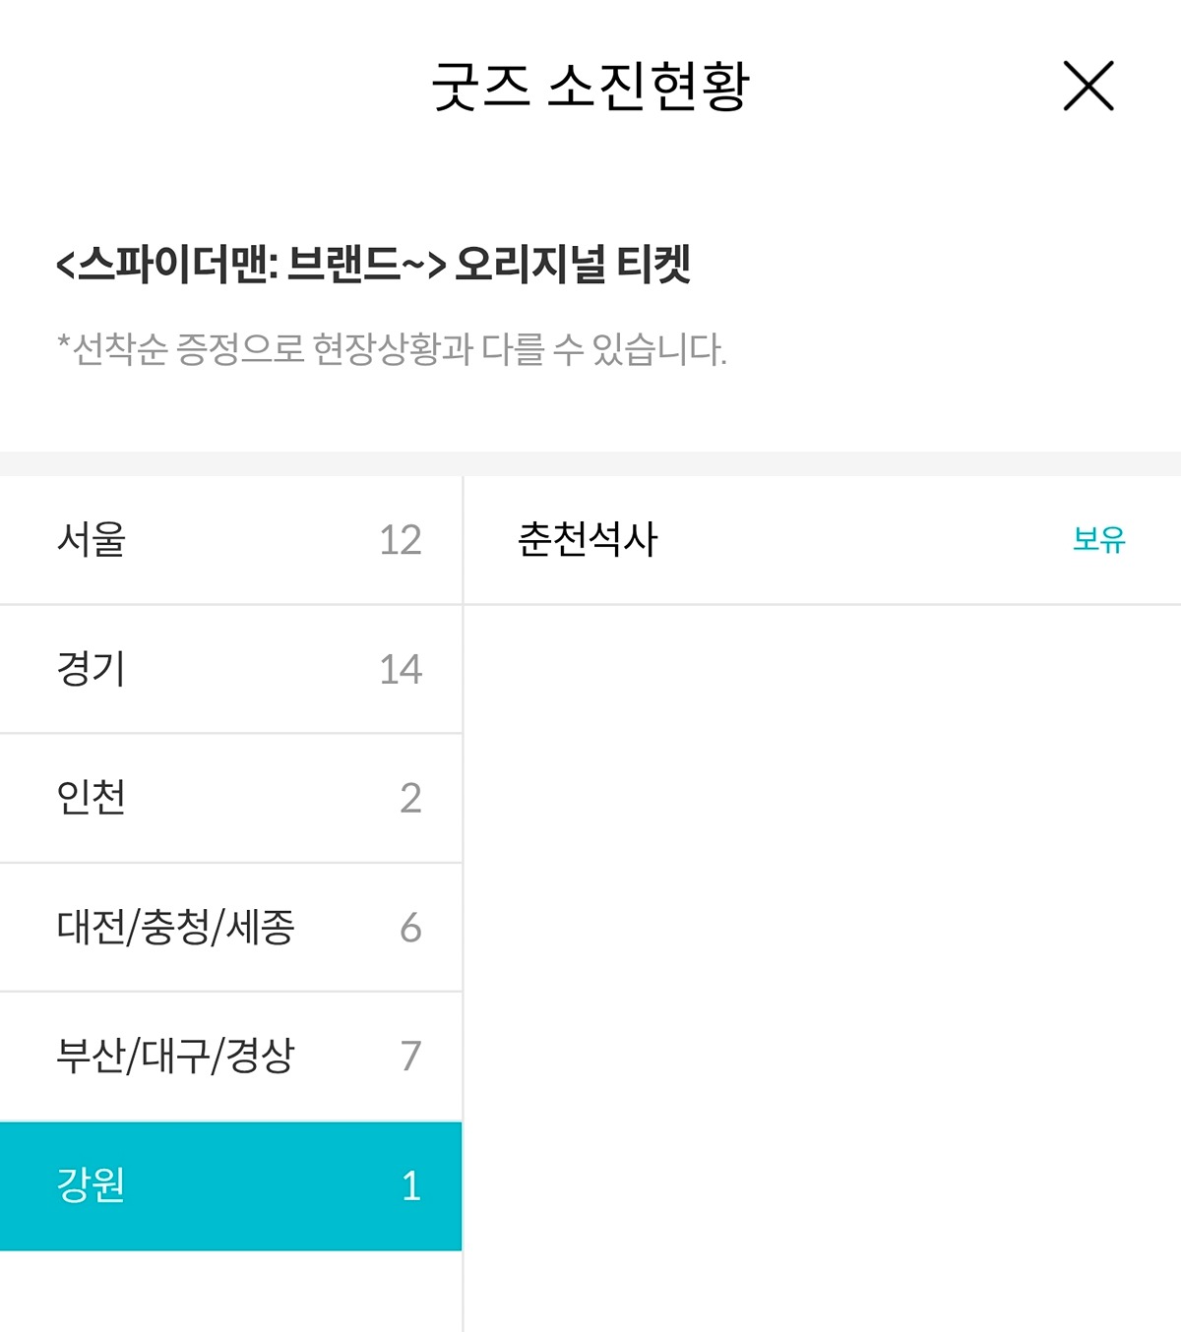1181x1332 pixels.
Task: Select the 춘천석사 theater row
Action: tap(822, 539)
